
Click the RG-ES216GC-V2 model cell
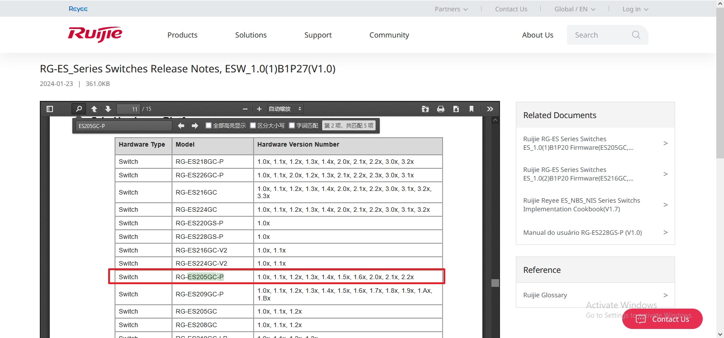pos(213,250)
